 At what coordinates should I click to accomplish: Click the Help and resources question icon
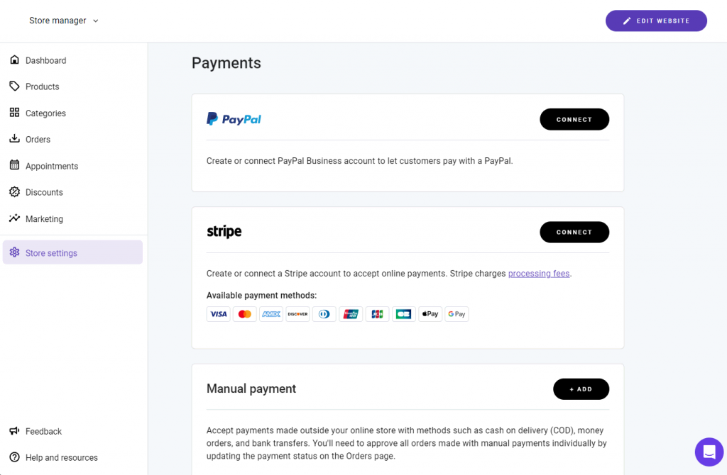point(14,457)
